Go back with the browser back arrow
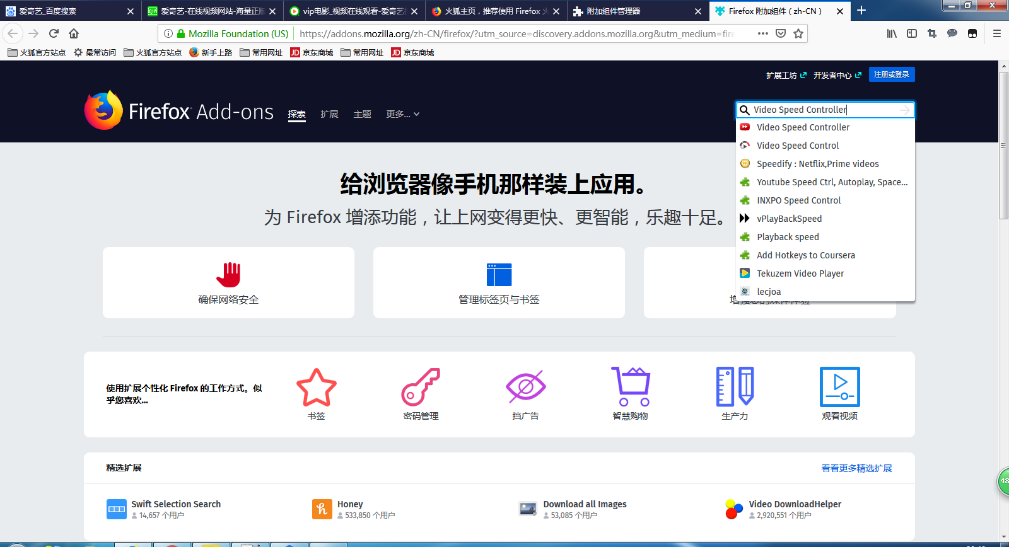This screenshot has height=547, width=1009. [x=13, y=33]
